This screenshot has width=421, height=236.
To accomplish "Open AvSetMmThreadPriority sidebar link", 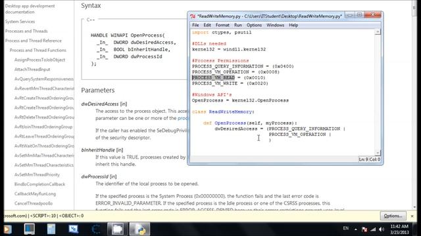I will [x=37, y=174].
